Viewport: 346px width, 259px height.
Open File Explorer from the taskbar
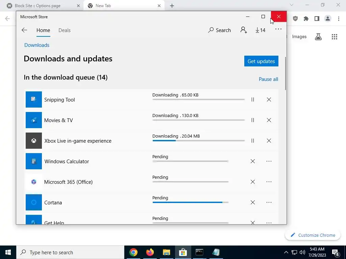coord(166,252)
